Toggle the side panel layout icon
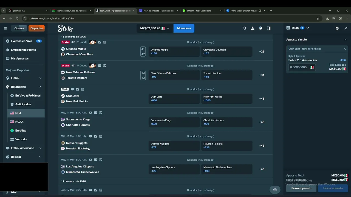Image resolution: width=351 pixels, height=197 pixels. [x=269, y=28]
